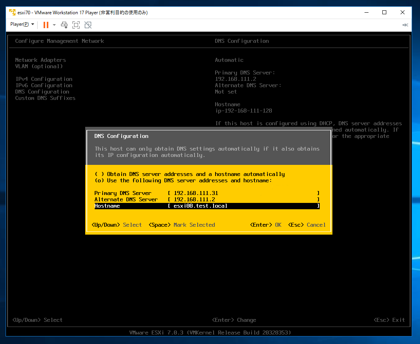Image resolution: width=420 pixels, height=344 pixels.
Task: Click the orange suspend/pause VM icon
Action: coord(46,25)
